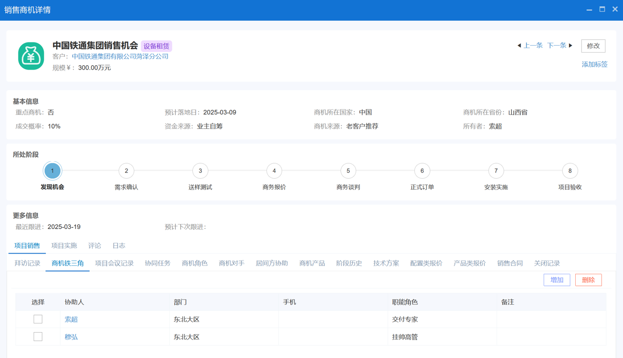This screenshot has width=623, height=358.
Task: Open the 销售合同 sub-tab
Action: pyautogui.click(x=510, y=263)
